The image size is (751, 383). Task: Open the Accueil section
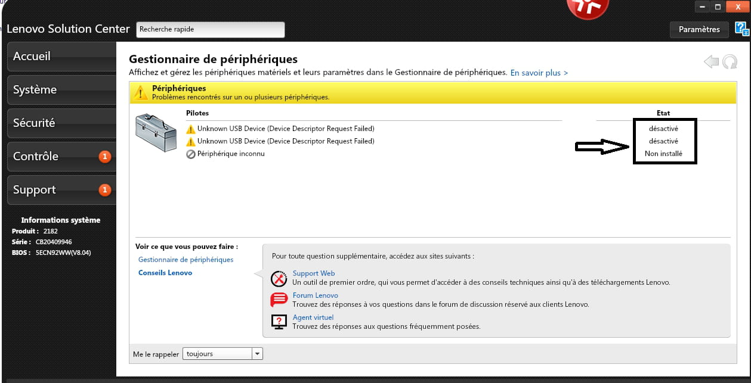tap(62, 57)
